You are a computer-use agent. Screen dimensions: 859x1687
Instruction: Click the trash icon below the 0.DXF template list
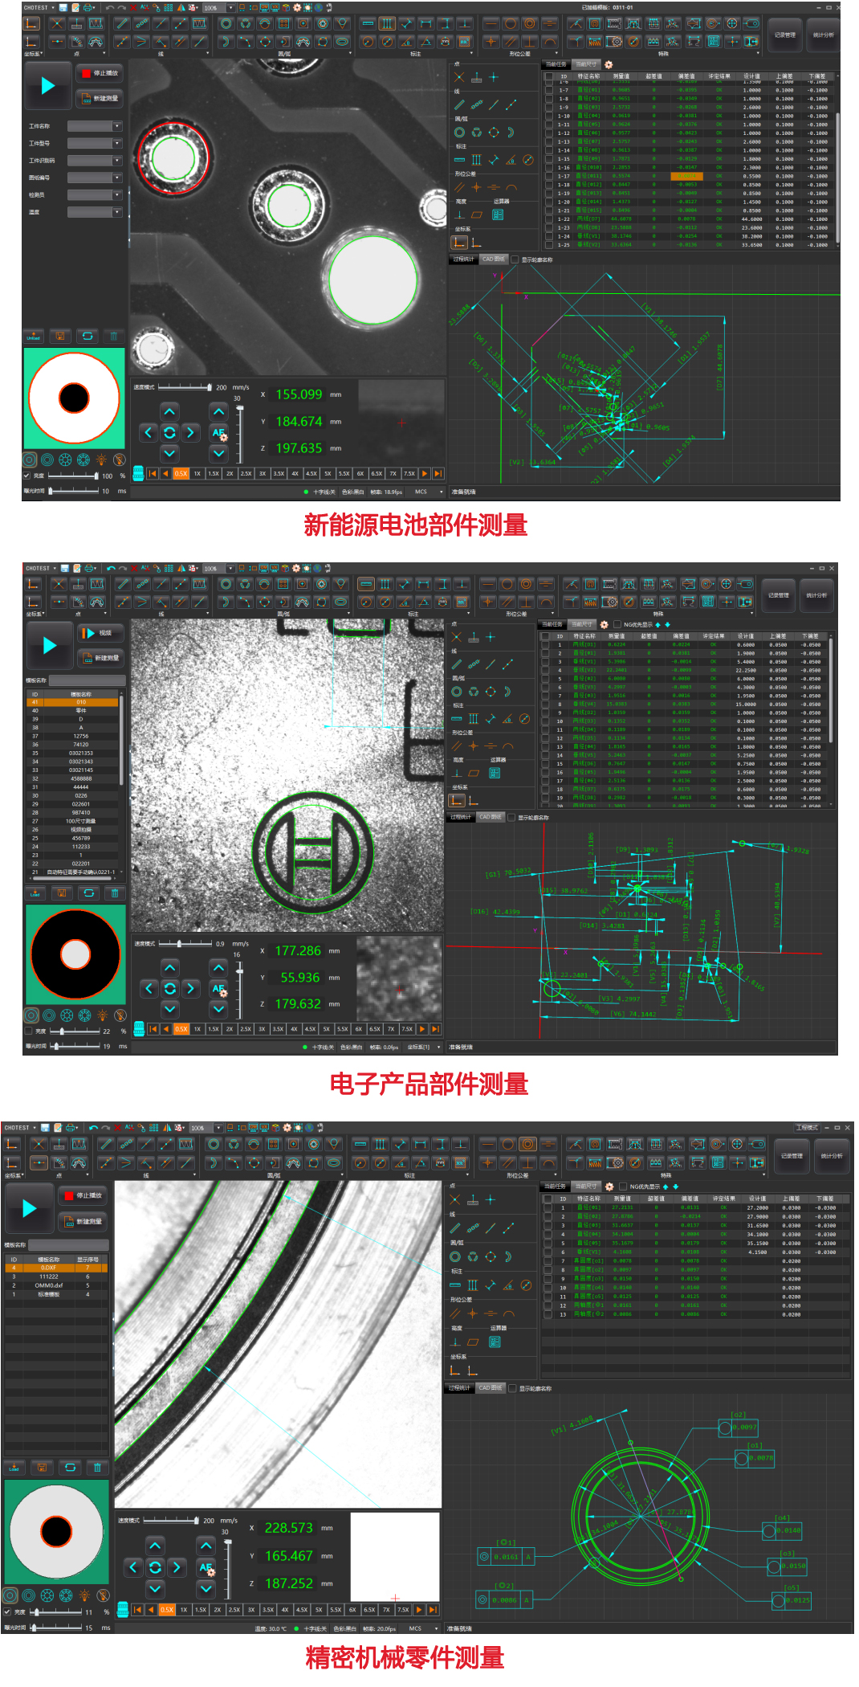click(x=97, y=1467)
